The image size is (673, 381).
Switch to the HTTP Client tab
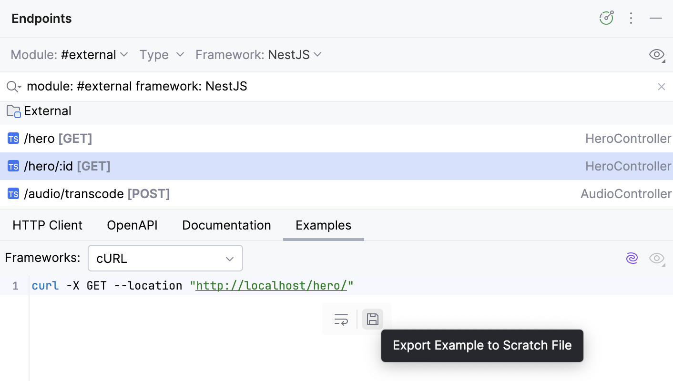click(47, 225)
